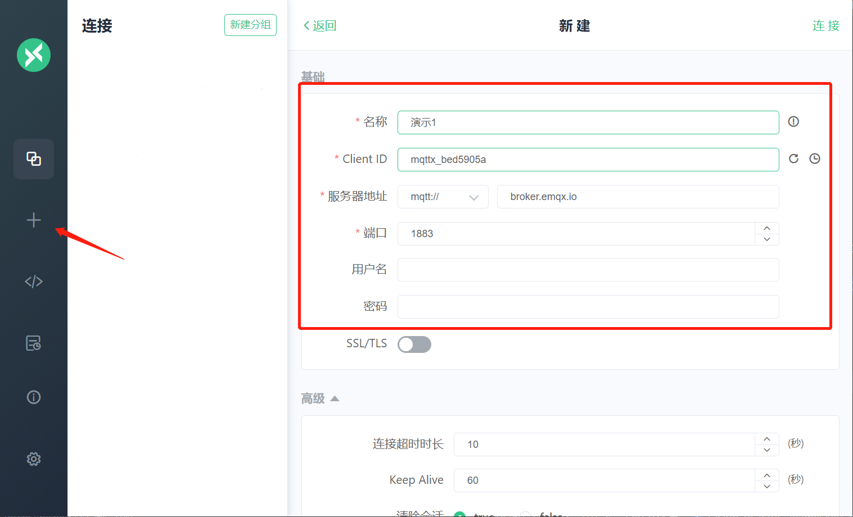853x517 pixels.
Task: Decrease Keep Alive value with down arrow
Action: 767,486
